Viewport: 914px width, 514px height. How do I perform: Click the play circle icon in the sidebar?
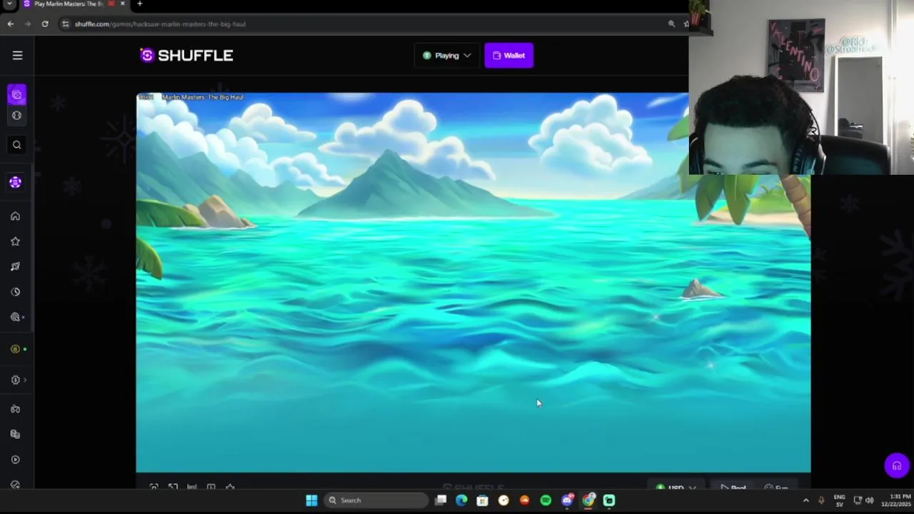15,460
